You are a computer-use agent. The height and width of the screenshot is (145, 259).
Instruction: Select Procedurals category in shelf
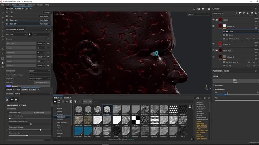click(62, 117)
